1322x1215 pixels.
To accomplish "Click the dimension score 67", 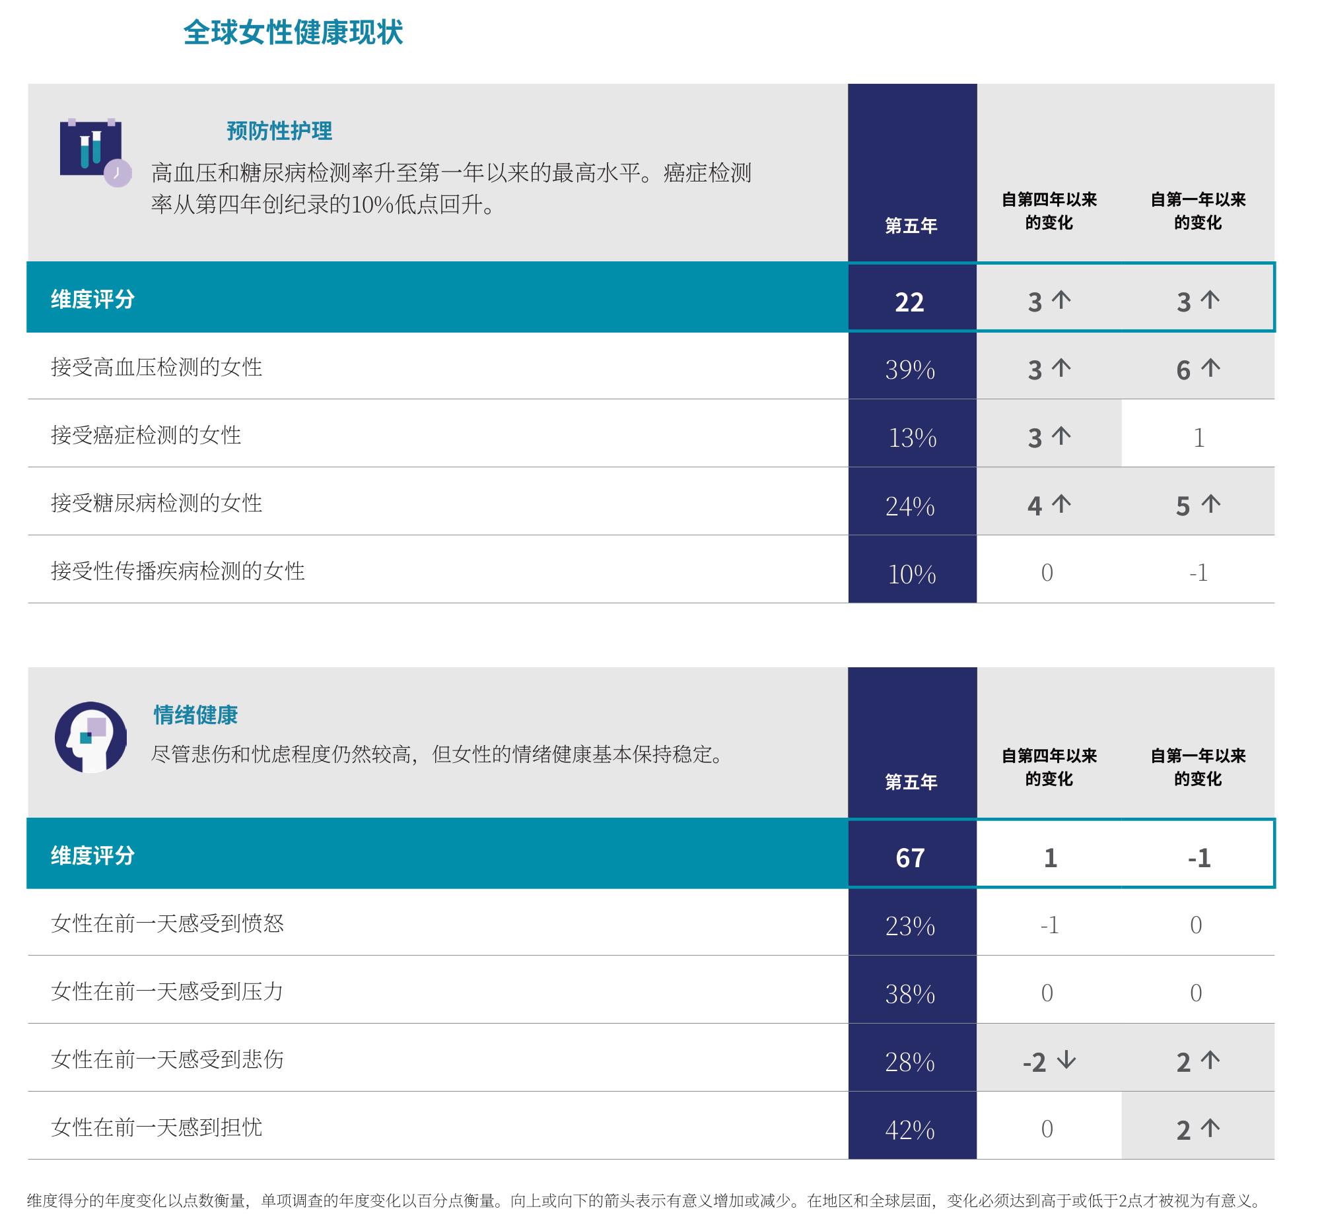I will (x=910, y=858).
